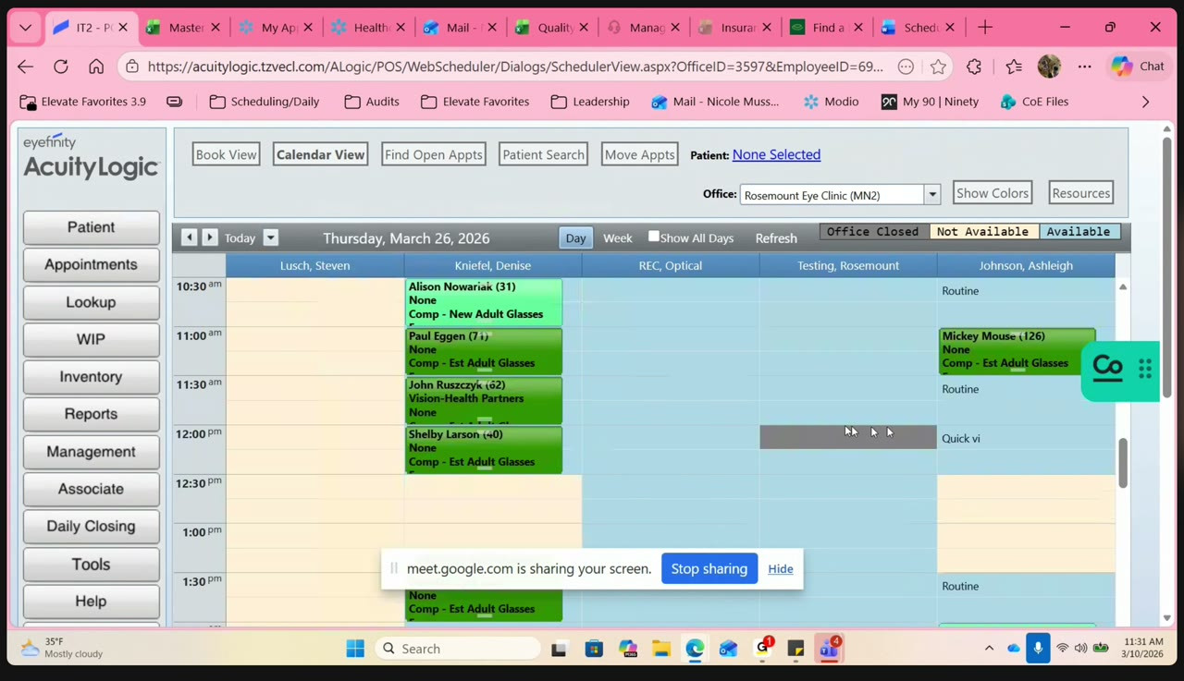Go to next day arrow
This screenshot has height=681, width=1184.
pyautogui.click(x=210, y=237)
